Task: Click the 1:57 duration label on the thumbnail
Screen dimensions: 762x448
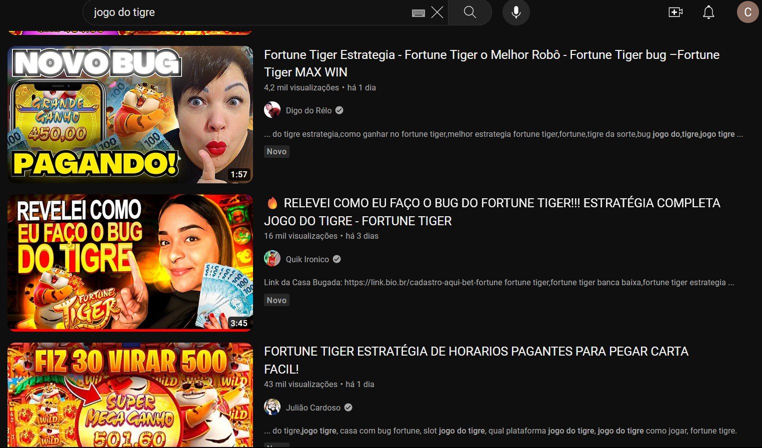Action: (239, 174)
